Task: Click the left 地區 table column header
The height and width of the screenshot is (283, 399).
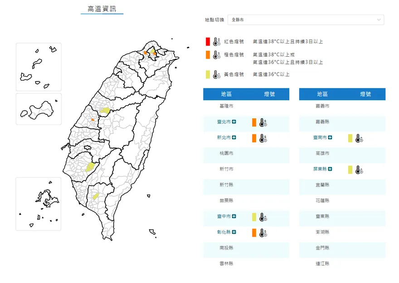Action: [x=226, y=94]
